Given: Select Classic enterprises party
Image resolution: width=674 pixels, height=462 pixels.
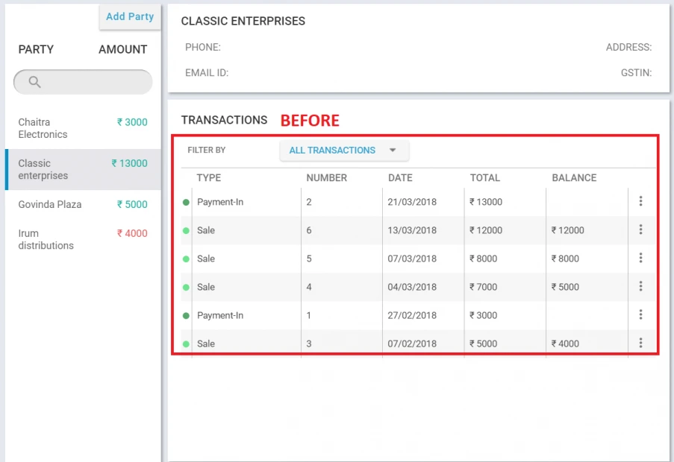Looking at the screenshot, I should (83, 169).
